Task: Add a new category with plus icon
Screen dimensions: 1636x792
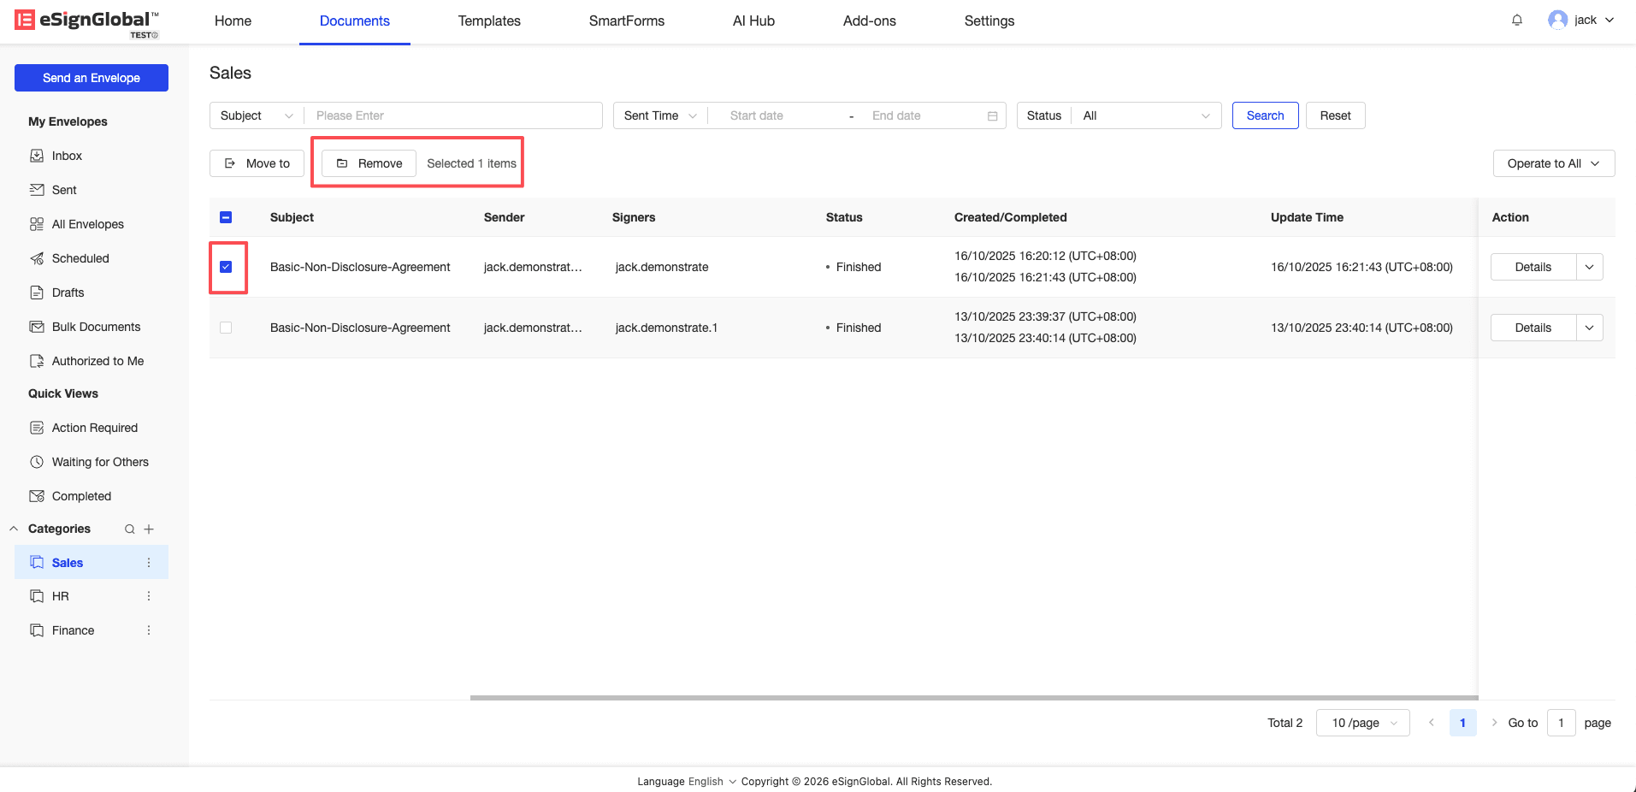Action: click(149, 529)
